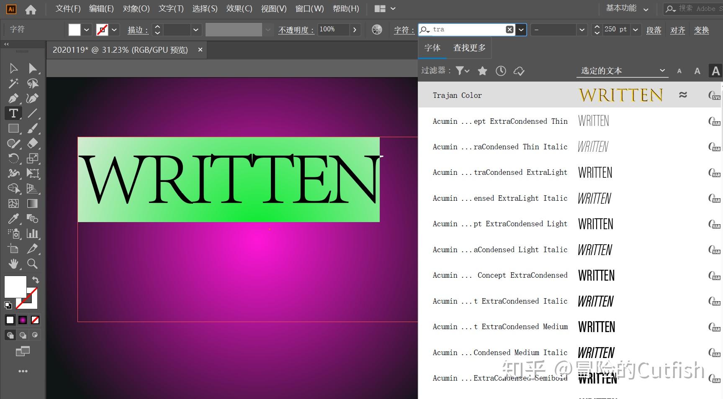
Task: Open the font size dropdown showing 250 pt
Action: pos(636,29)
